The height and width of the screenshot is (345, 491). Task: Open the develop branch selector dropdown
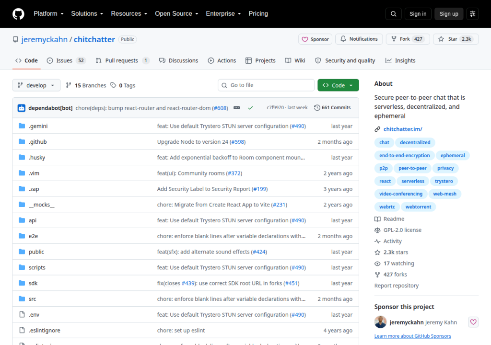[x=36, y=85]
